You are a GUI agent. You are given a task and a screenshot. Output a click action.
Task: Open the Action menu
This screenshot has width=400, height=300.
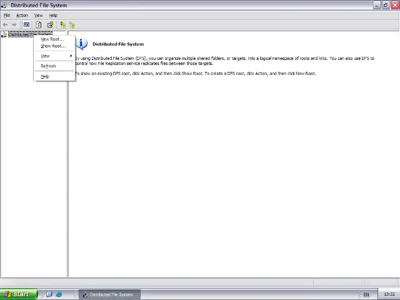click(x=22, y=15)
